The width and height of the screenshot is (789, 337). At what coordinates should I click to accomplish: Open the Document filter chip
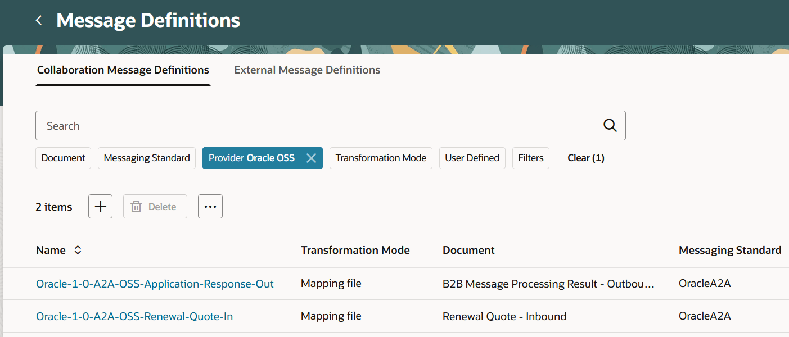[x=63, y=158]
